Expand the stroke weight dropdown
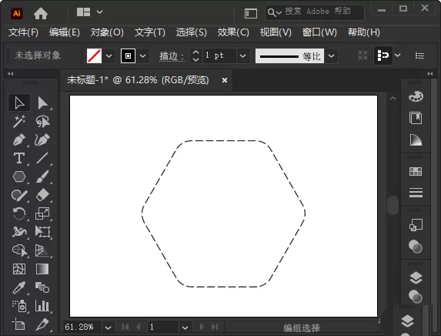This screenshot has width=441, height=336. point(242,55)
